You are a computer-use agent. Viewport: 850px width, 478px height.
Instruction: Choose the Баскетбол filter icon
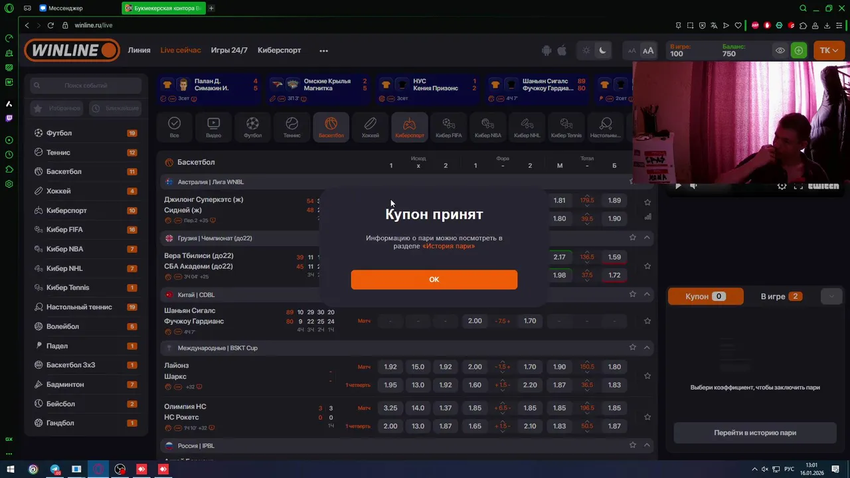(331, 127)
